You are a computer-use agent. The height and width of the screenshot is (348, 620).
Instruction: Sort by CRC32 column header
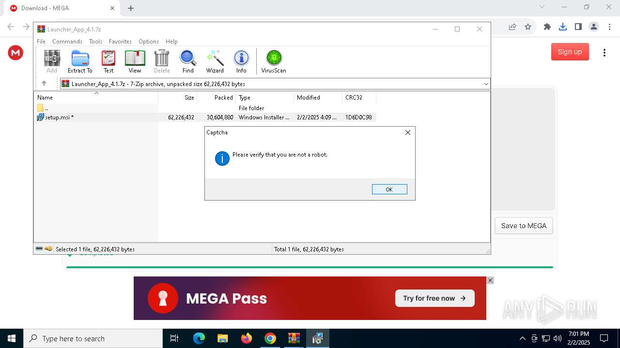pyautogui.click(x=359, y=98)
